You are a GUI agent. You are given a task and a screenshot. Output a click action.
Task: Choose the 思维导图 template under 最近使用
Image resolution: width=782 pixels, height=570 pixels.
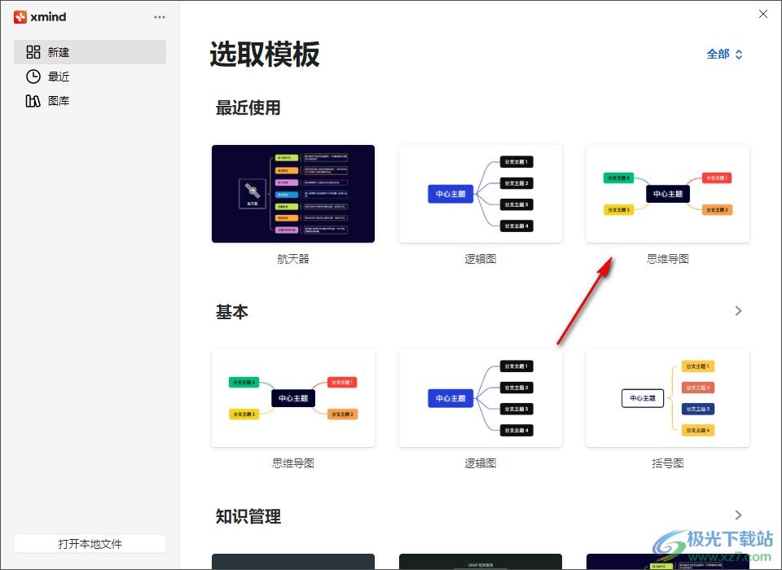tap(668, 194)
